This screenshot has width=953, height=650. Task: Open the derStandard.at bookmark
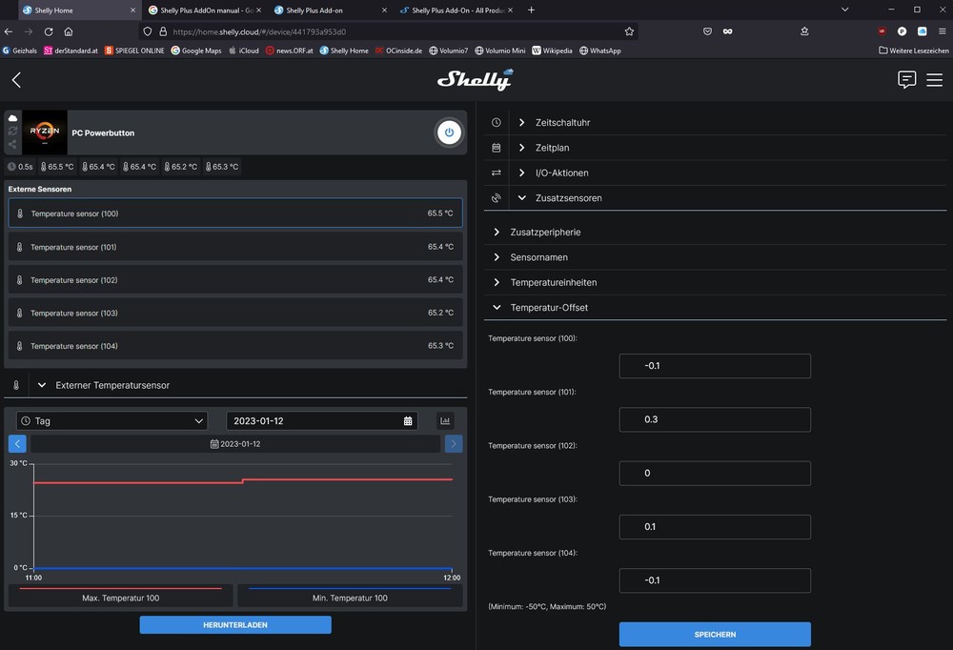pos(71,51)
